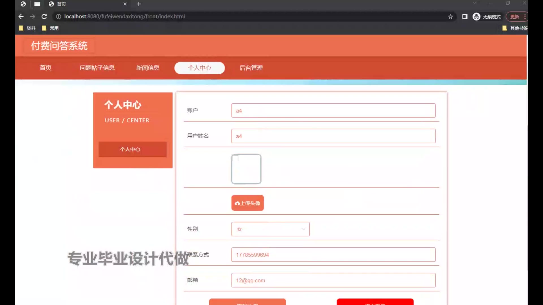
Task: Click the avatar image placeholder
Action: [246, 169]
